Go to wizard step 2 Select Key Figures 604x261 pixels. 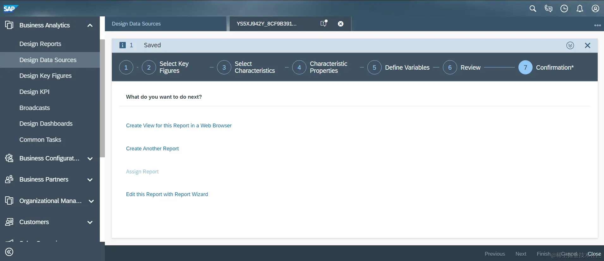click(149, 67)
